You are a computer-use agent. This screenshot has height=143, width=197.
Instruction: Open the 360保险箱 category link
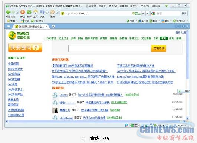pyautogui.click(x=14, y=74)
